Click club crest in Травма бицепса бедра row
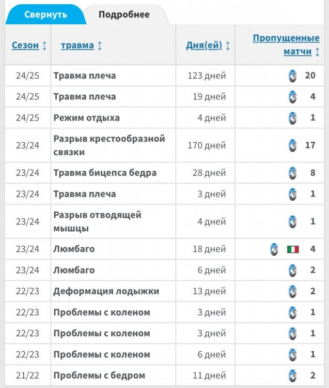Screen dimensions: 329x388 [x=292, y=173]
